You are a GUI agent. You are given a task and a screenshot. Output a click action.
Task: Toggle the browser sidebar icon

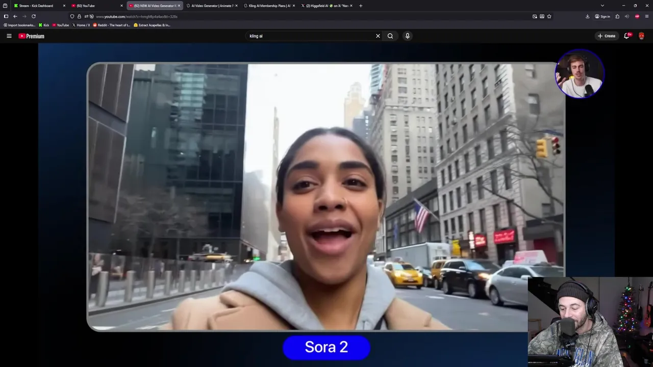6,16
